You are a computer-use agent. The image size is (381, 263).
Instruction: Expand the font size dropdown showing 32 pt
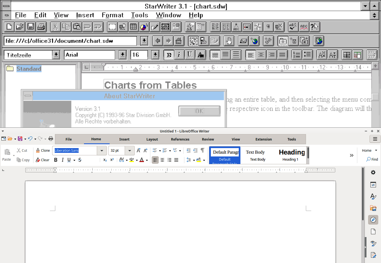point(129,150)
